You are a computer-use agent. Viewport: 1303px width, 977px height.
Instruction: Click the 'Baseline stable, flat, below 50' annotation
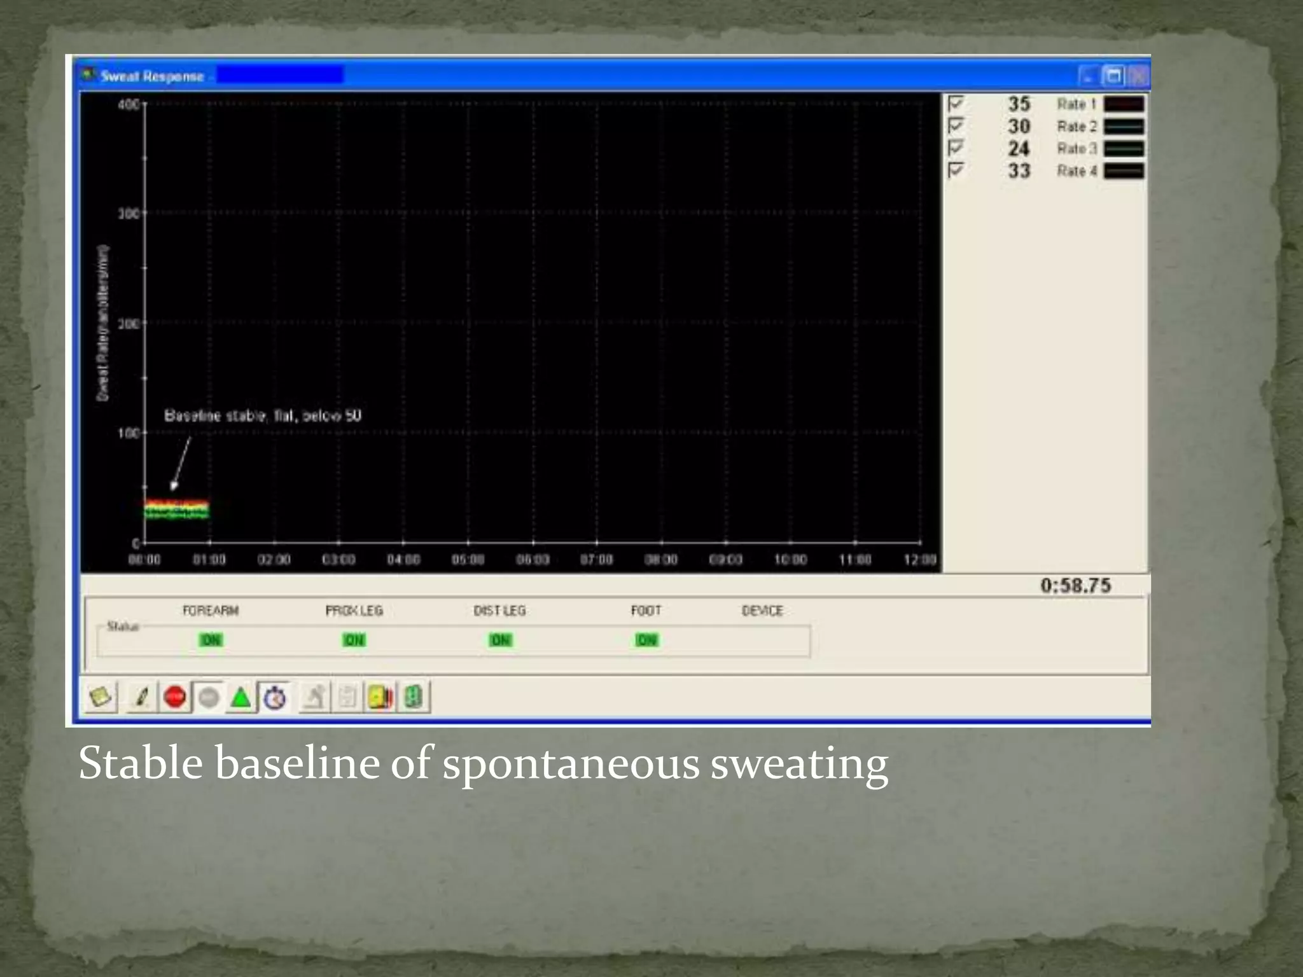(263, 416)
